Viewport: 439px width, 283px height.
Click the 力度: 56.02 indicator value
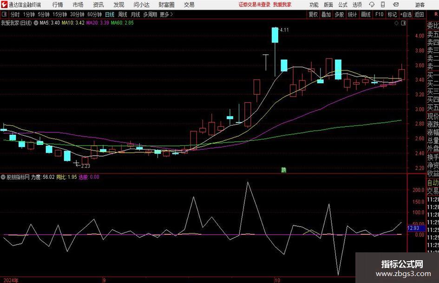click(43, 177)
